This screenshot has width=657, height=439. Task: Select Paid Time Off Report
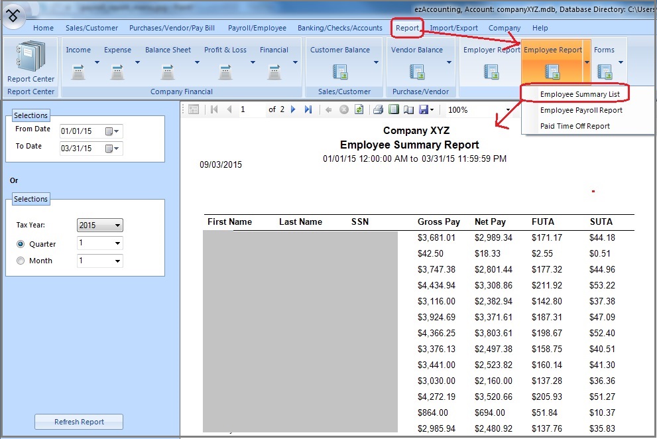tap(575, 126)
